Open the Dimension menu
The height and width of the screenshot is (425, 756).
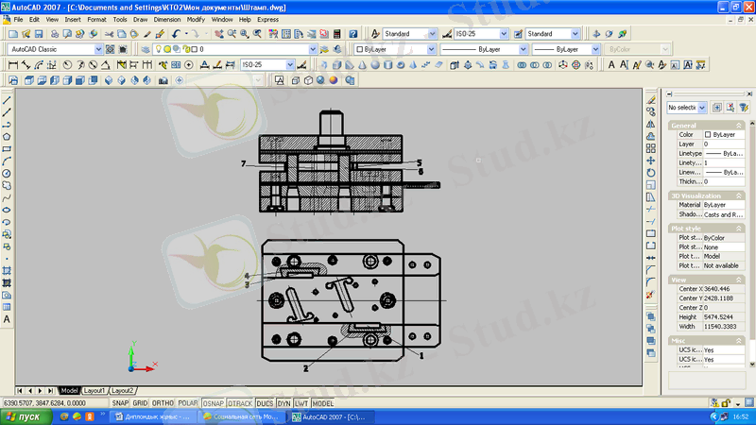tap(166, 19)
